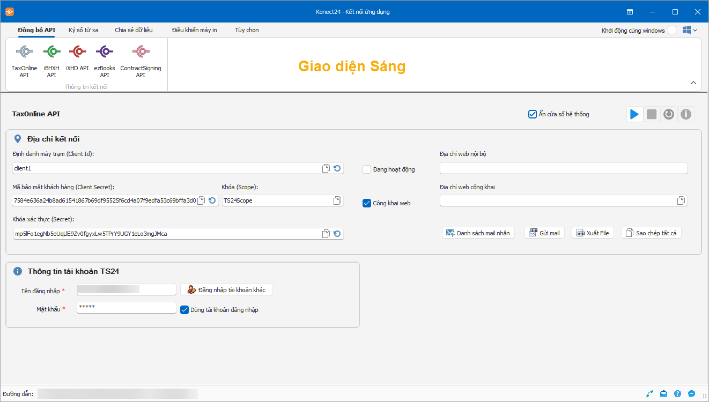Collapse the ribbon with the up chevron
709x402 pixels.
[693, 83]
